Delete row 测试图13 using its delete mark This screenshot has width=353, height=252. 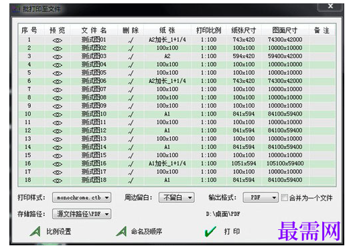tap(131, 139)
